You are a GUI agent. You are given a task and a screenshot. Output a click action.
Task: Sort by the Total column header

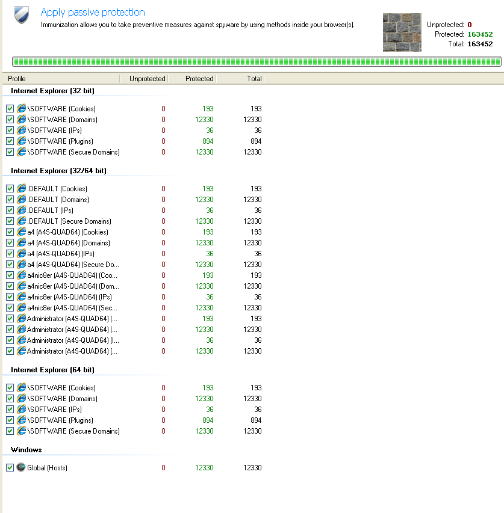tap(240, 79)
